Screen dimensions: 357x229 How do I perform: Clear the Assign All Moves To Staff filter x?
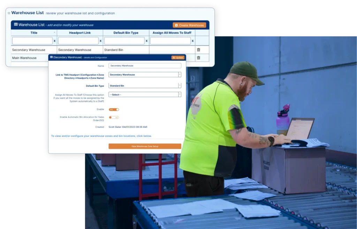193,41
